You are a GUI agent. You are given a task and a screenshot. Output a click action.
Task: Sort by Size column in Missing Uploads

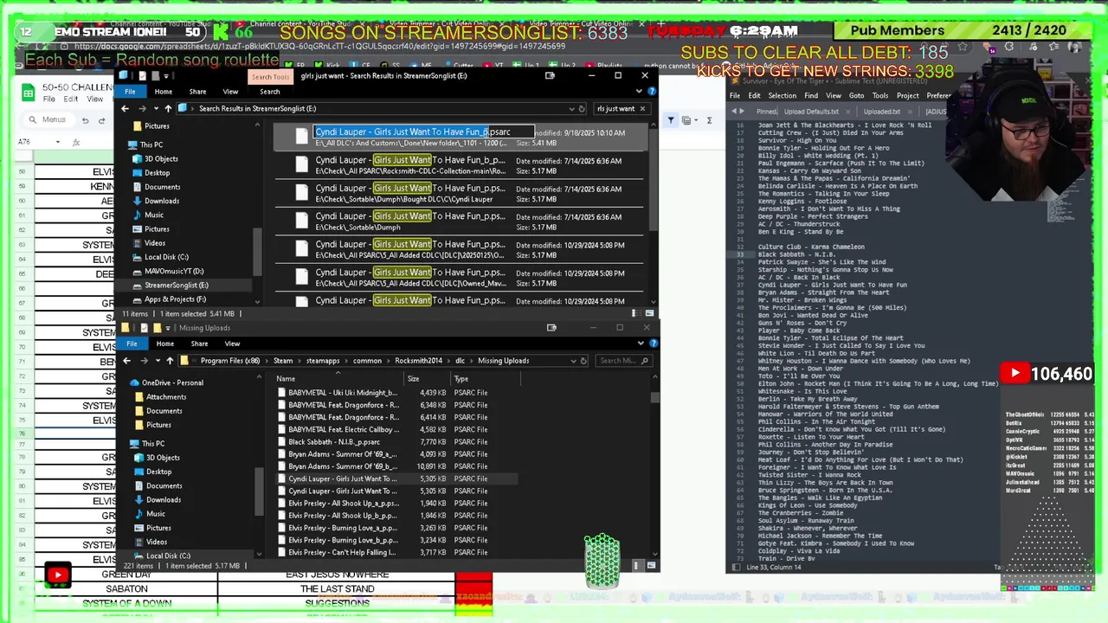[428, 378]
